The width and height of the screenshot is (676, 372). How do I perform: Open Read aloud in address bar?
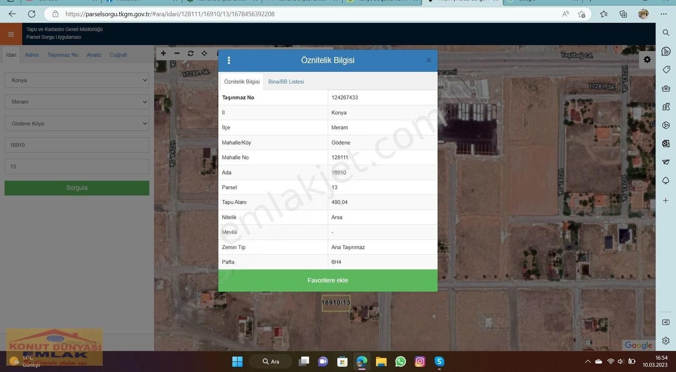coord(565,14)
